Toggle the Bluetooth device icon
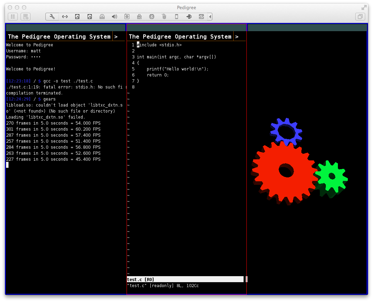Screen dimensions: 373x302 point(151,17)
